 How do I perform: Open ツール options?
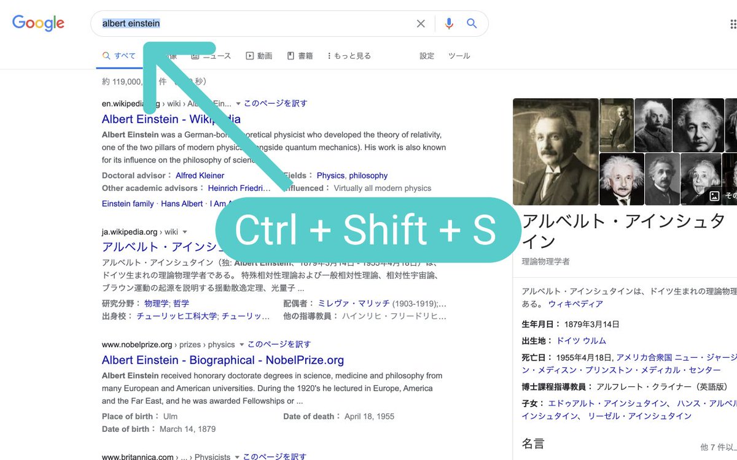[x=459, y=56]
